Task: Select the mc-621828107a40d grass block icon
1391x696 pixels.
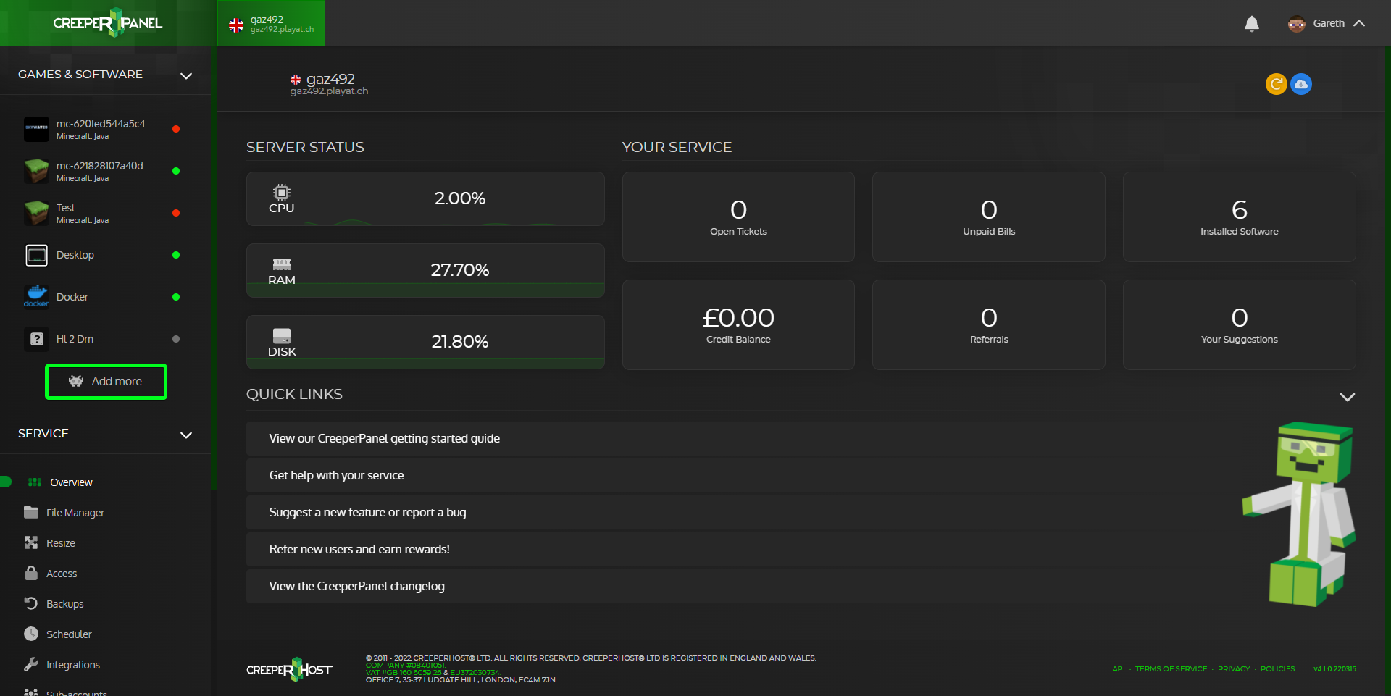Action: pyautogui.click(x=36, y=171)
